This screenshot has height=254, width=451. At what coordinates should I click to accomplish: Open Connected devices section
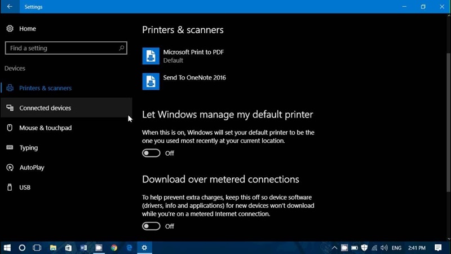66,108
